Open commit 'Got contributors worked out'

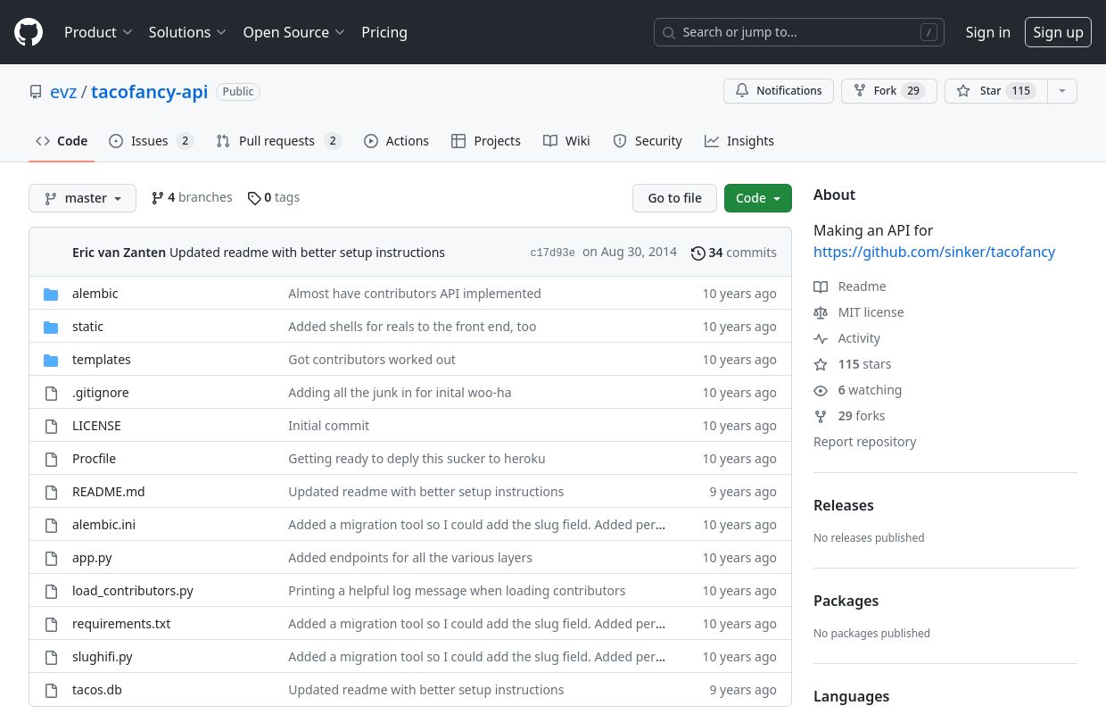click(x=372, y=360)
